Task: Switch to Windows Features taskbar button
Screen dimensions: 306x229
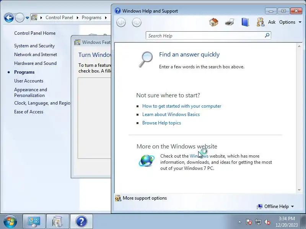Action: tap(58, 221)
